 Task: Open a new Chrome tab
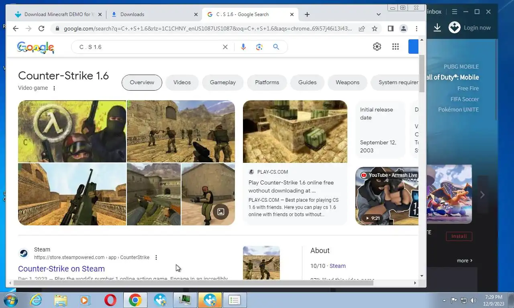307,14
